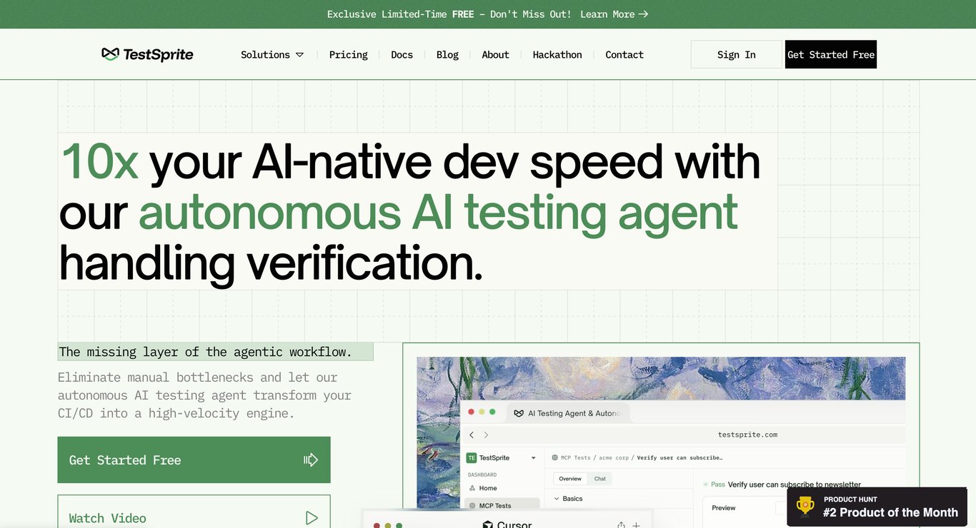Select the AI Testing Agent browser tab

[567, 413]
